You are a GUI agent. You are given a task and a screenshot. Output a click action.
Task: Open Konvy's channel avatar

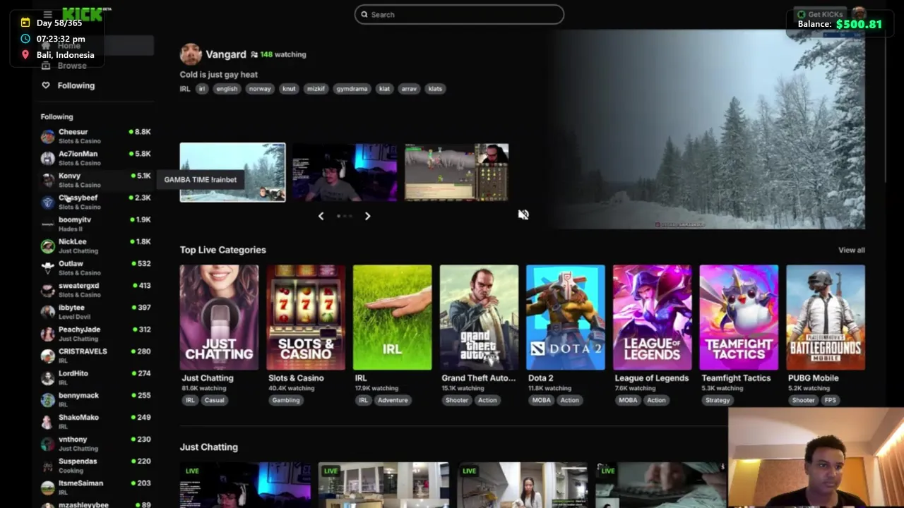click(x=47, y=180)
